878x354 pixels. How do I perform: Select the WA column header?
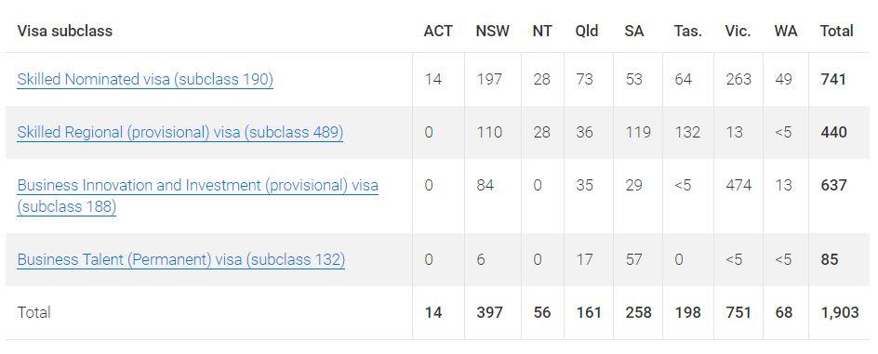point(786,31)
